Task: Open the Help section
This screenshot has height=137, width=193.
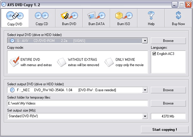Action: pos(151,18)
